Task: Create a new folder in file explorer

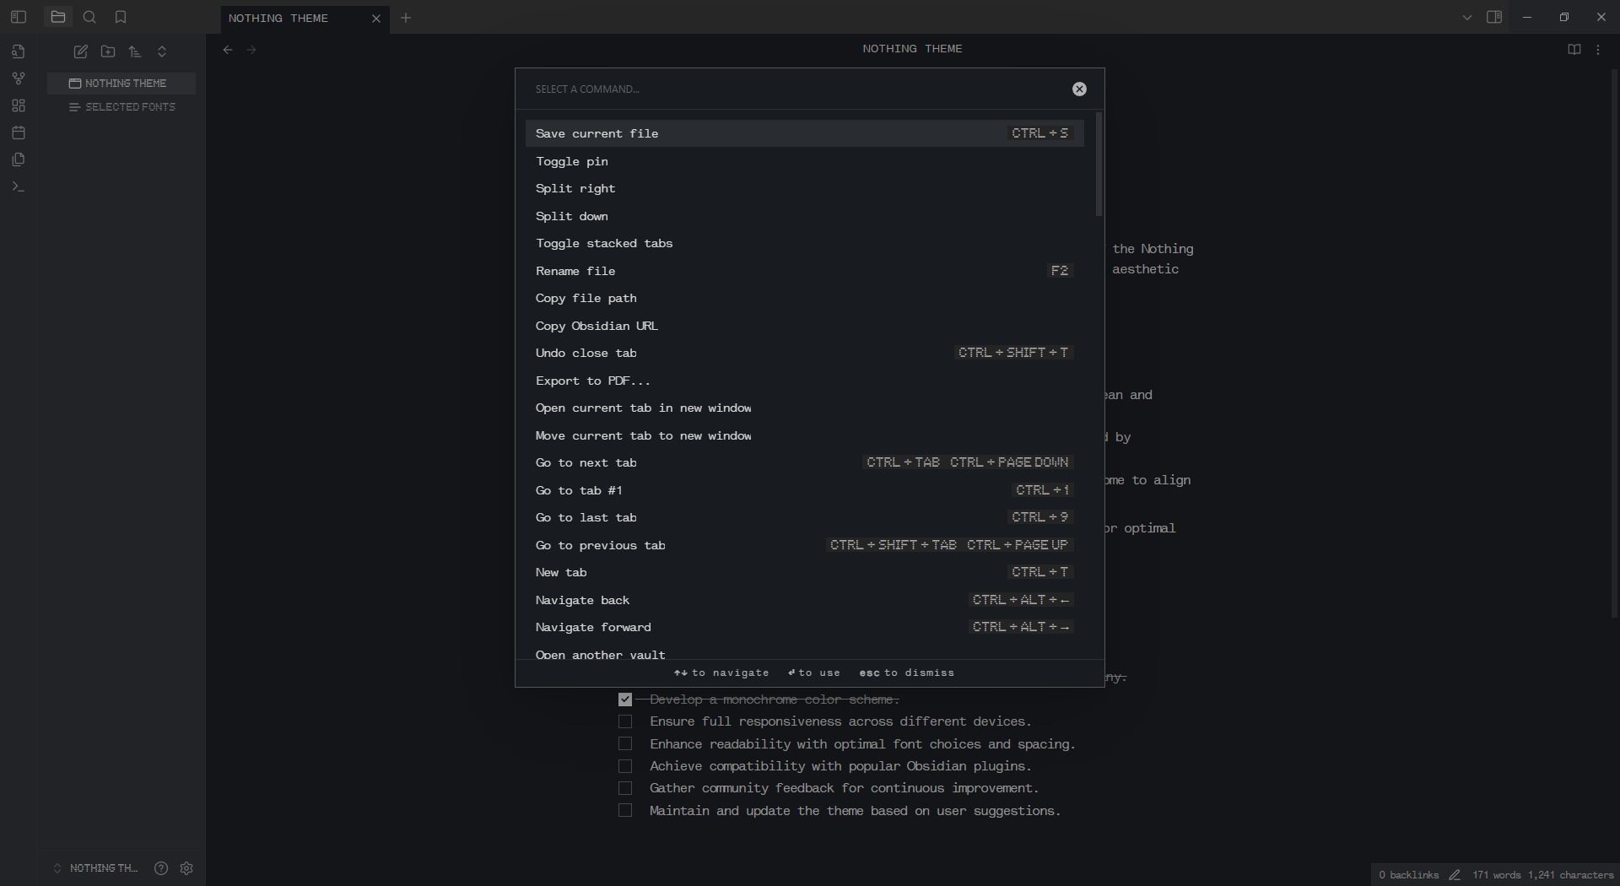Action: coord(108,51)
